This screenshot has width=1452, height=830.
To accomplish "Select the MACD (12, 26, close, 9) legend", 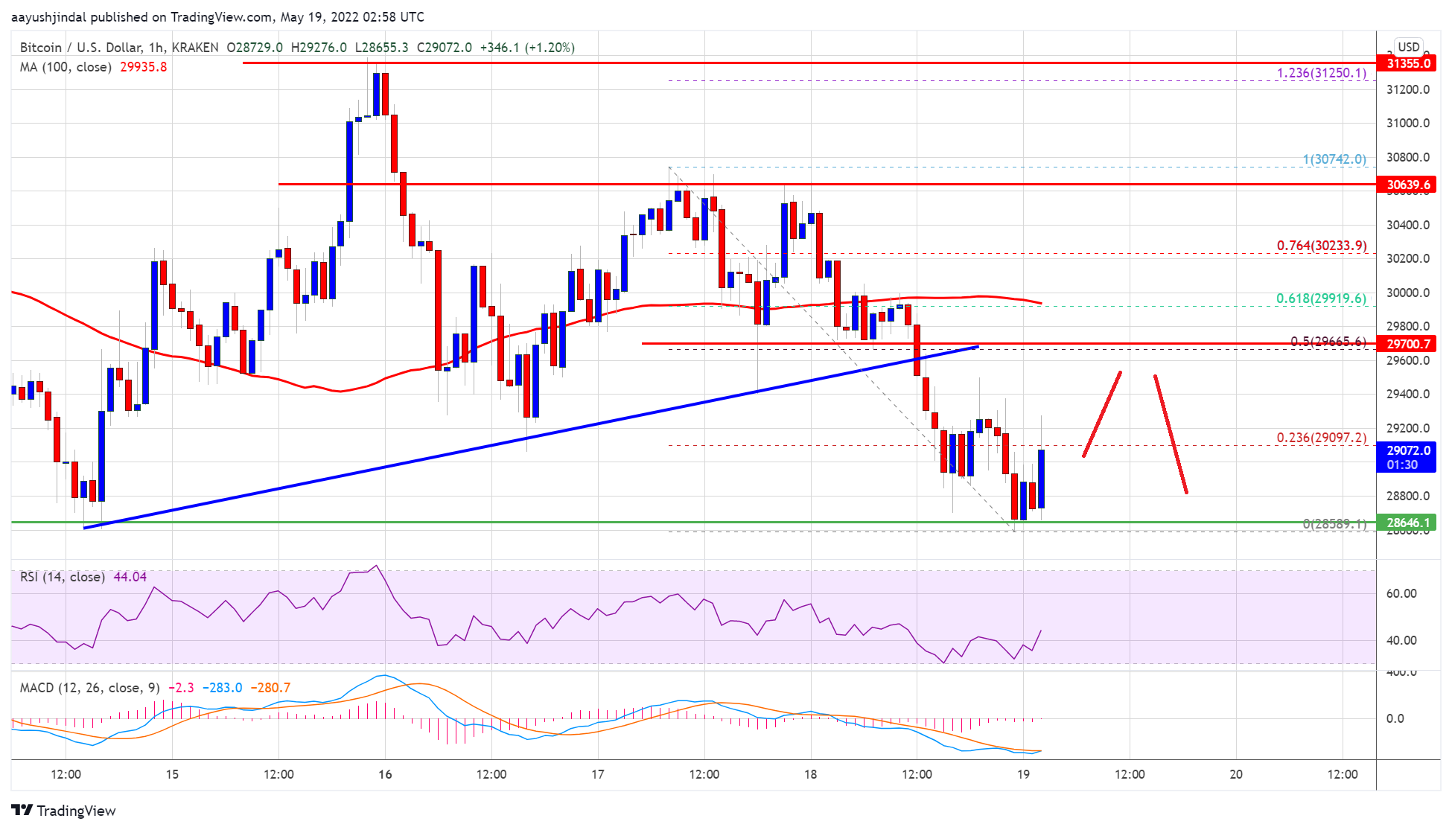I will (89, 688).
